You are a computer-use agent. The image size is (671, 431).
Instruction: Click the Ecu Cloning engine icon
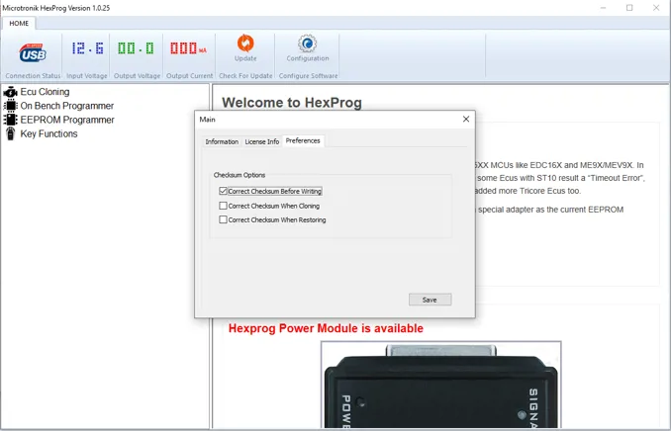(x=10, y=92)
